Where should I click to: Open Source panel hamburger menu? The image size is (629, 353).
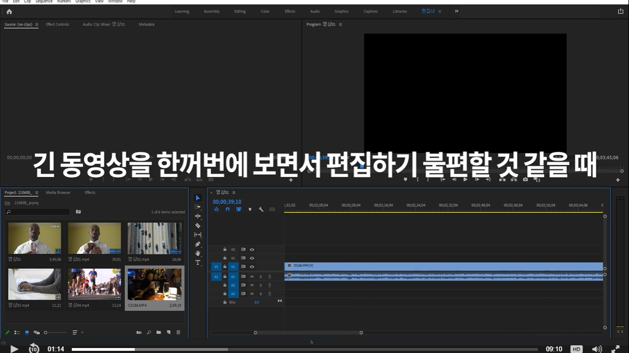click(37, 25)
